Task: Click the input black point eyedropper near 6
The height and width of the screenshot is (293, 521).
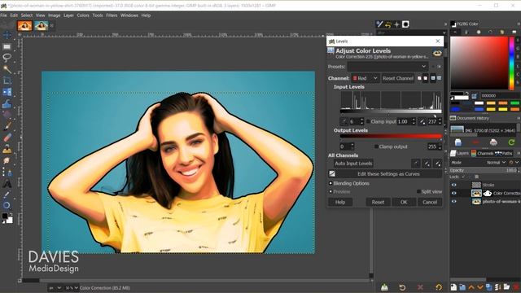Action: [344, 121]
